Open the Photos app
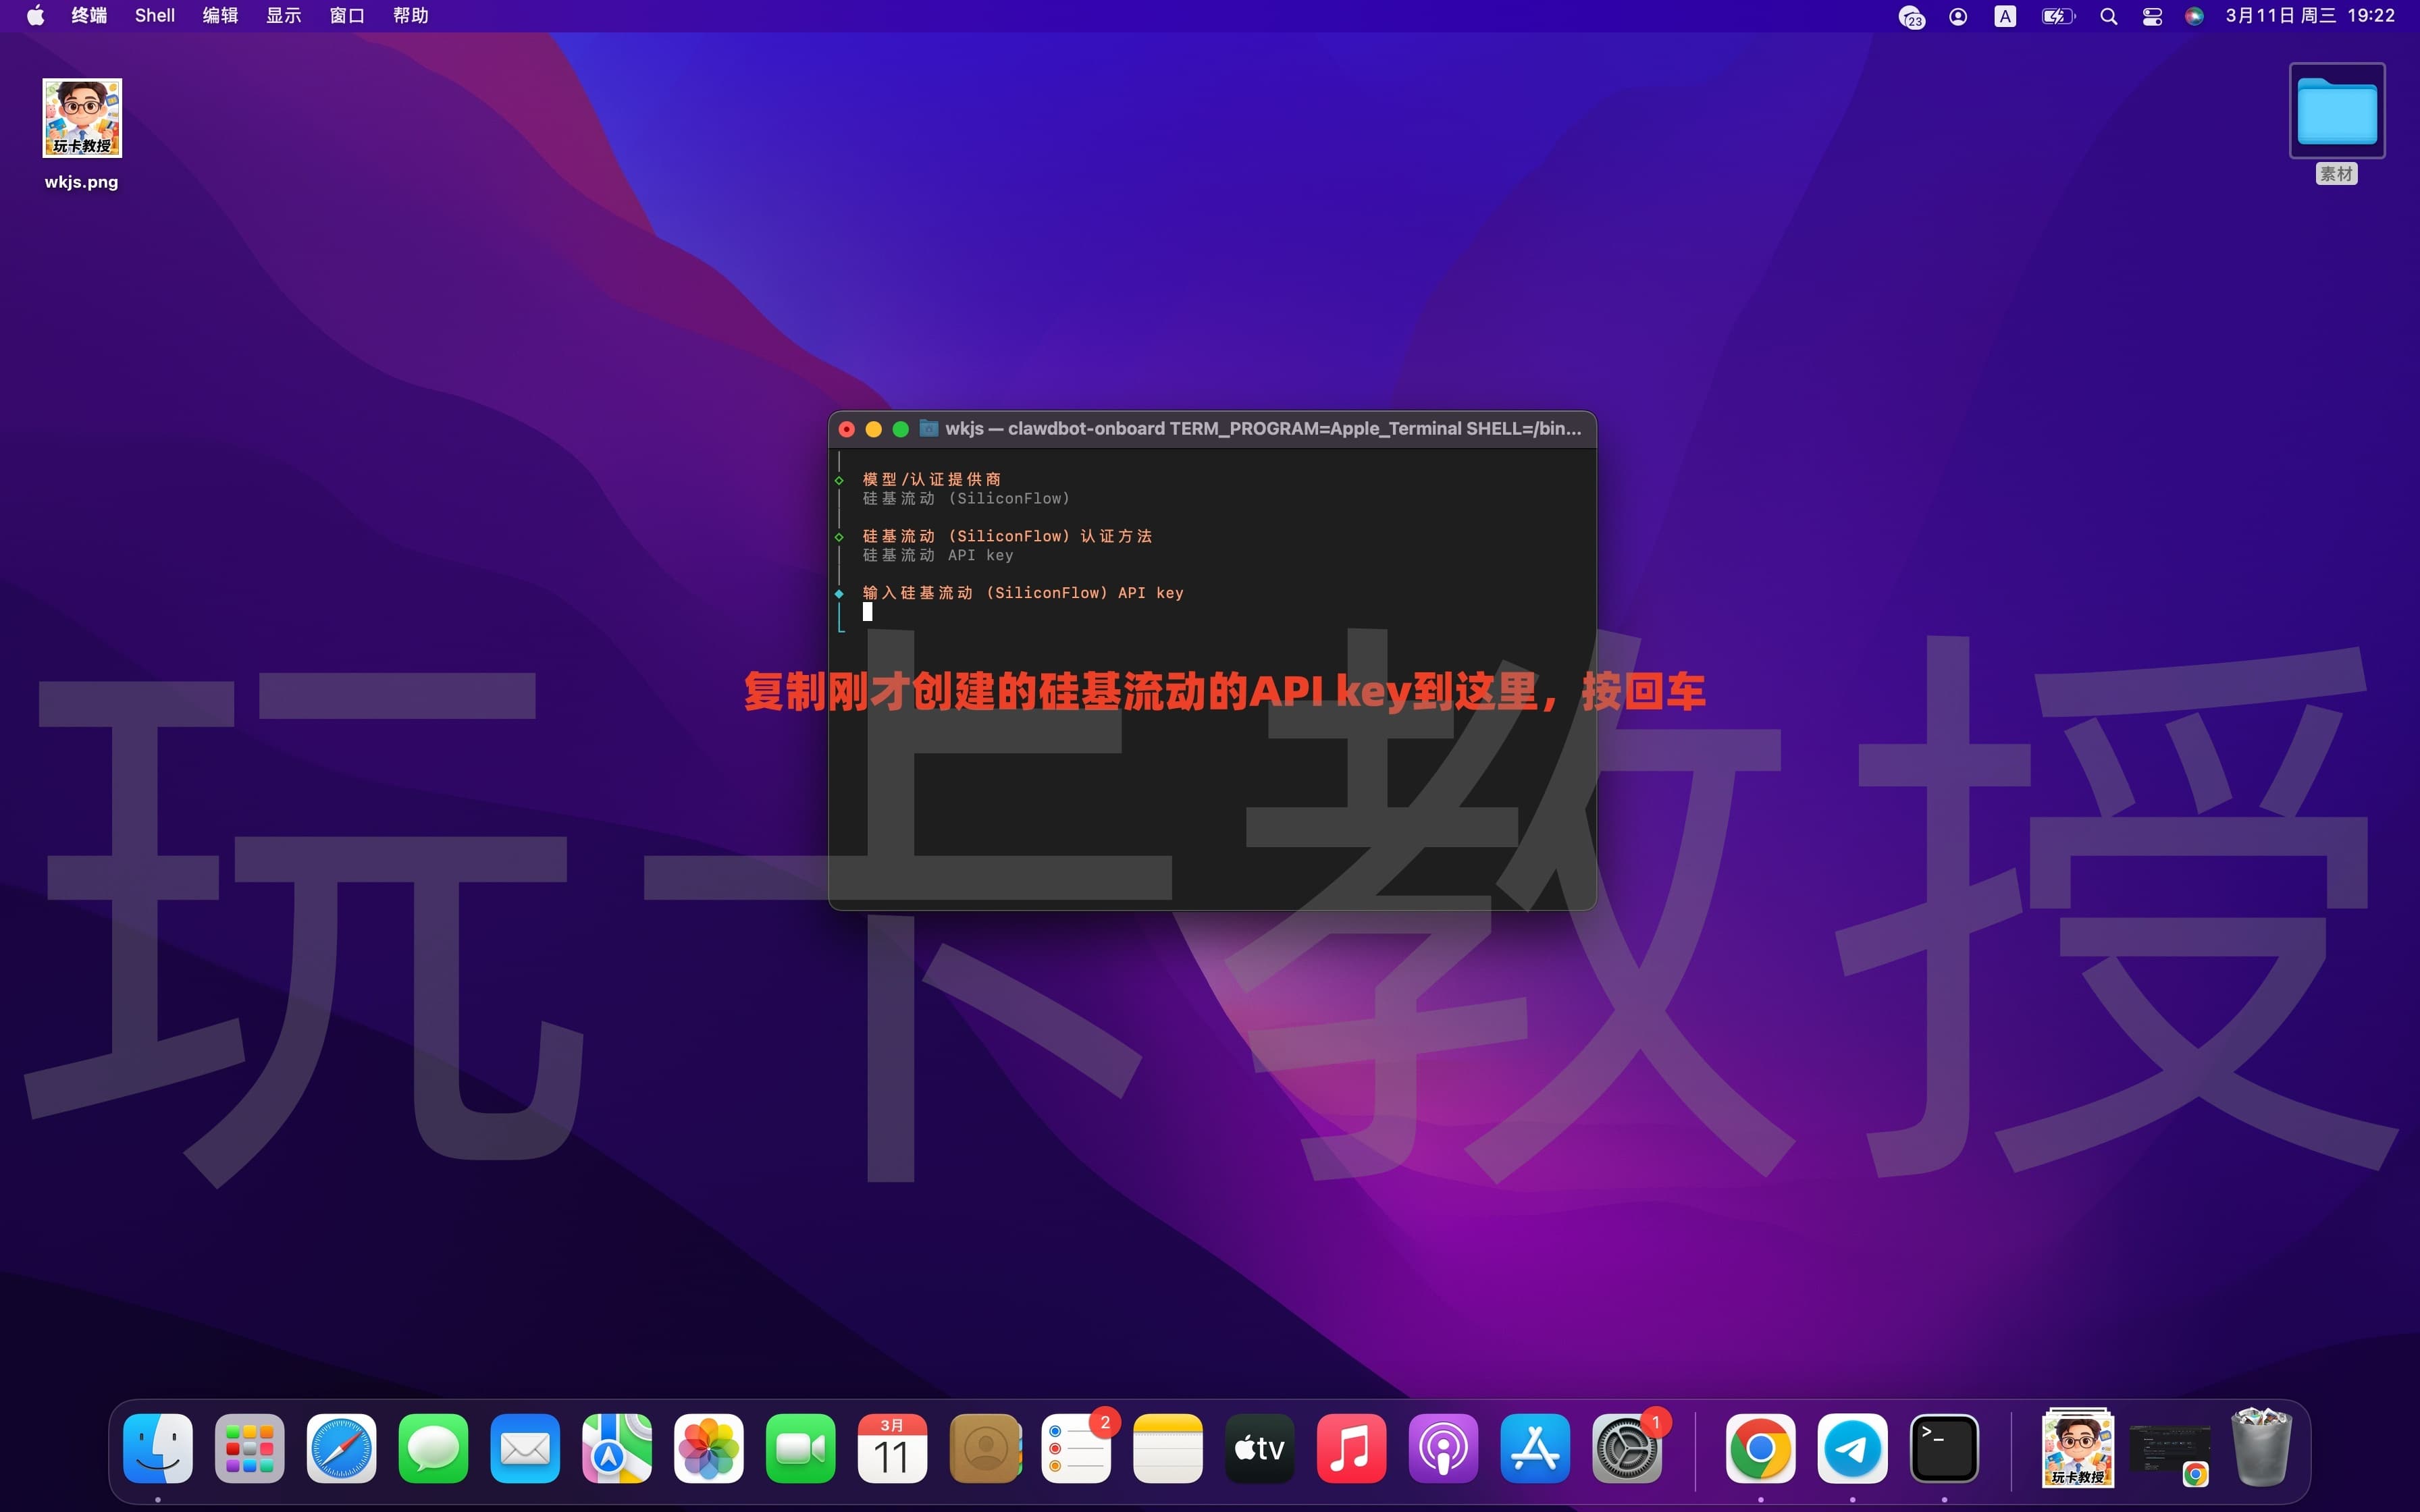Image resolution: width=2420 pixels, height=1512 pixels. point(708,1447)
